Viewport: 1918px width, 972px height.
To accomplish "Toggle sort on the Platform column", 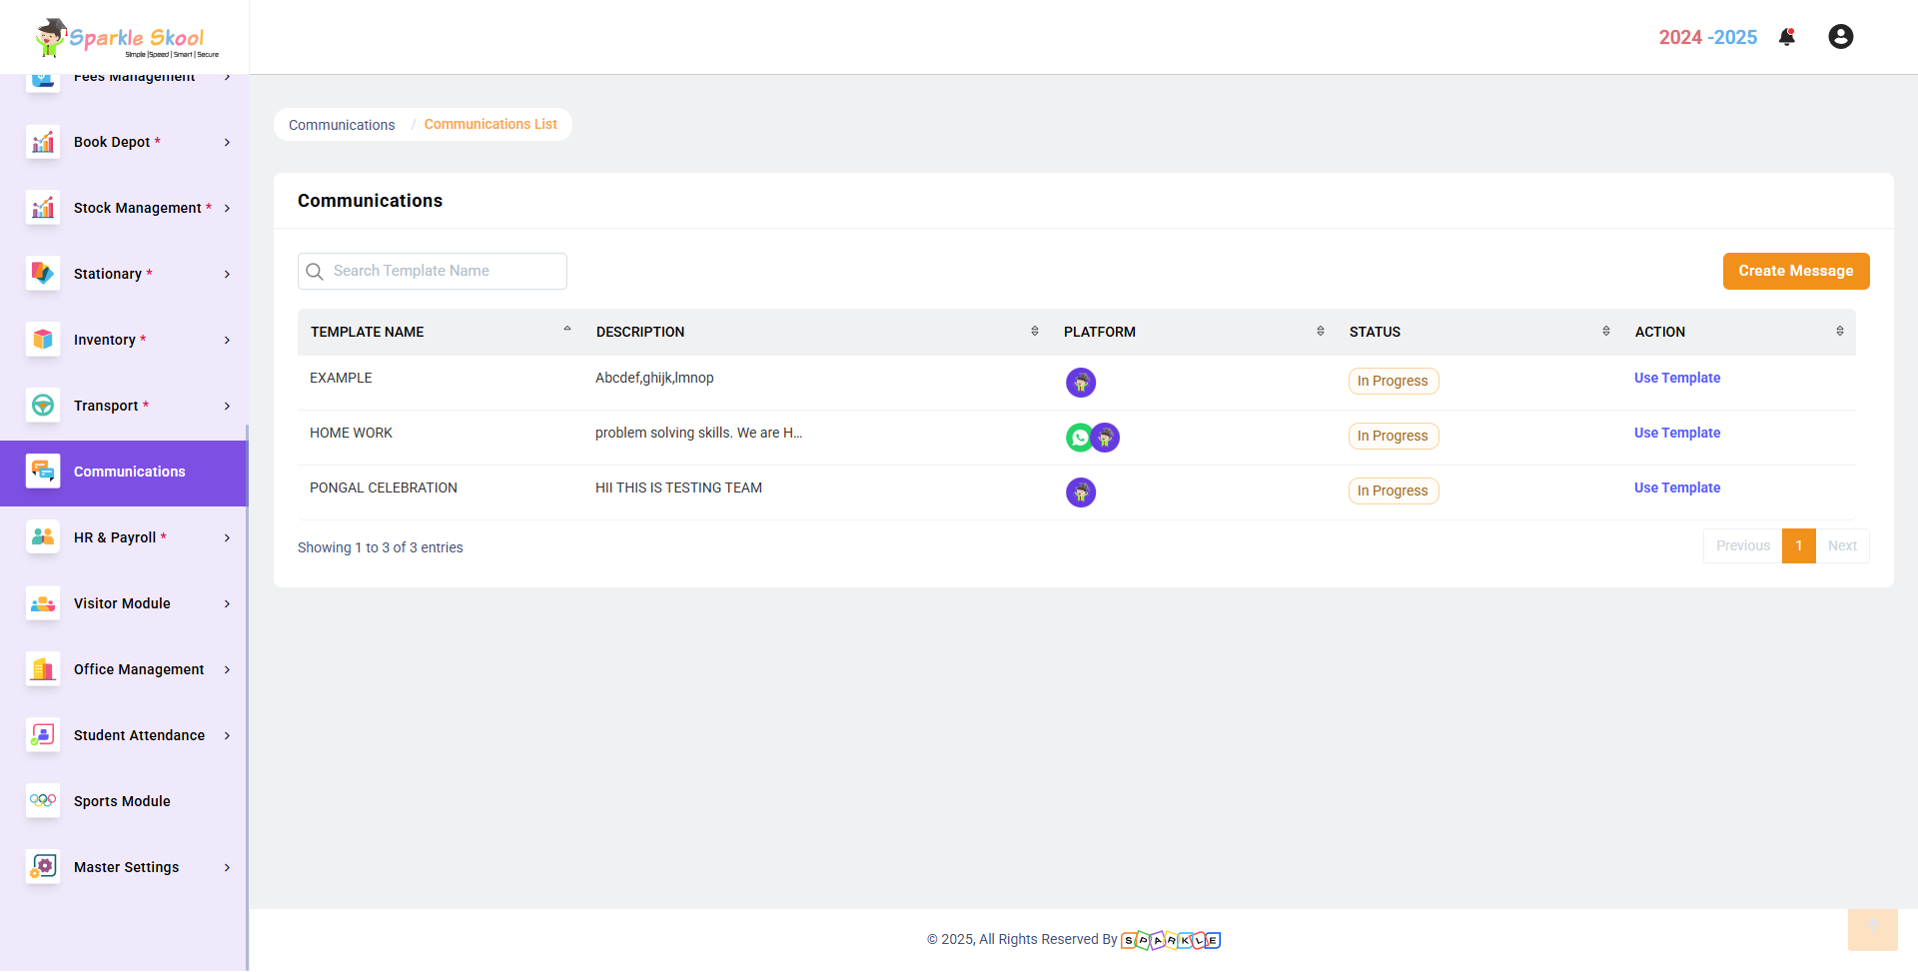I will tap(1320, 332).
